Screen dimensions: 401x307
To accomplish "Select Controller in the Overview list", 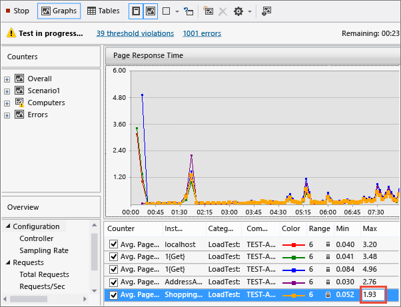I will [x=37, y=238].
